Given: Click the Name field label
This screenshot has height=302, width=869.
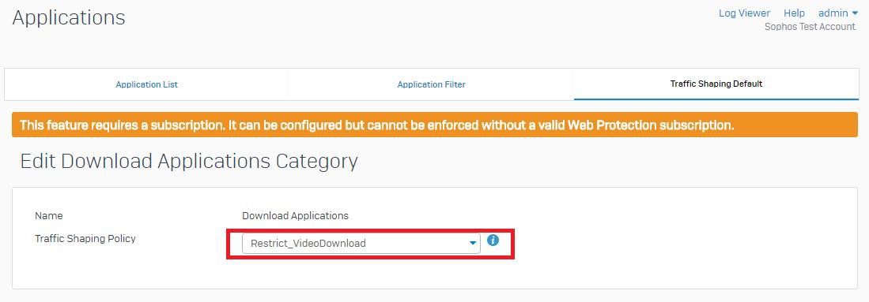Looking at the screenshot, I should (x=49, y=216).
